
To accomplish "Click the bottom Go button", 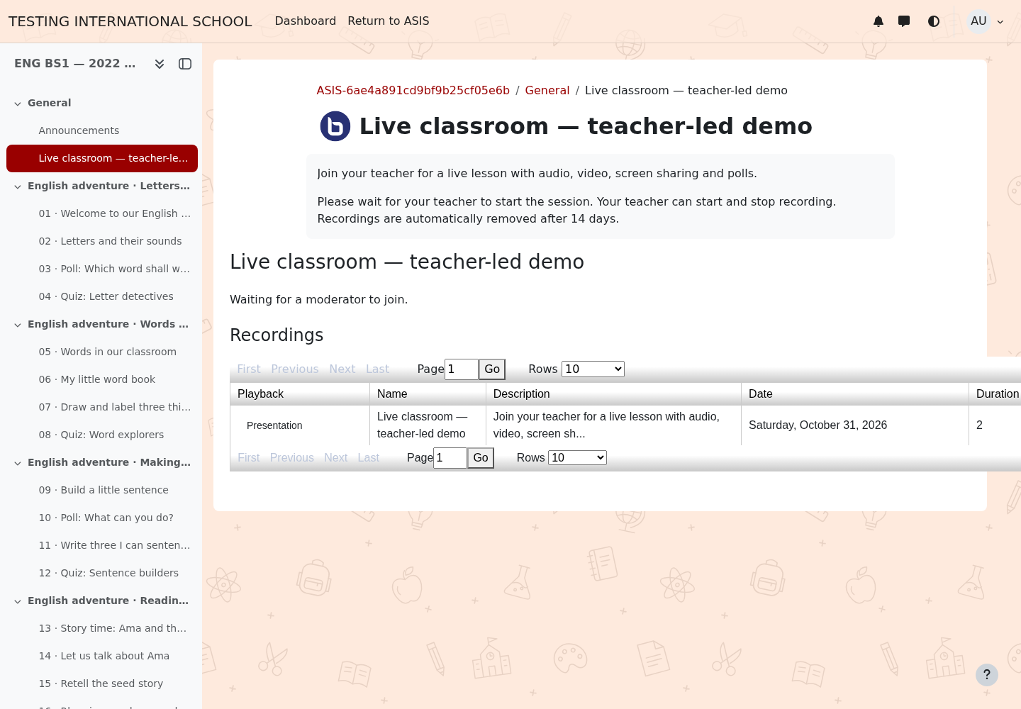I will pyautogui.click(x=481, y=458).
